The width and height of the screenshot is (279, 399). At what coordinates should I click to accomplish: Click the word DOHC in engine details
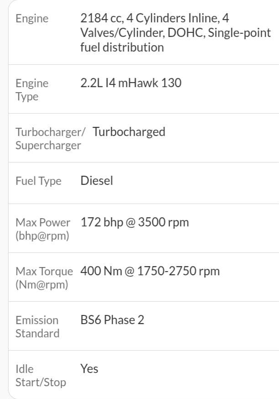181,33
